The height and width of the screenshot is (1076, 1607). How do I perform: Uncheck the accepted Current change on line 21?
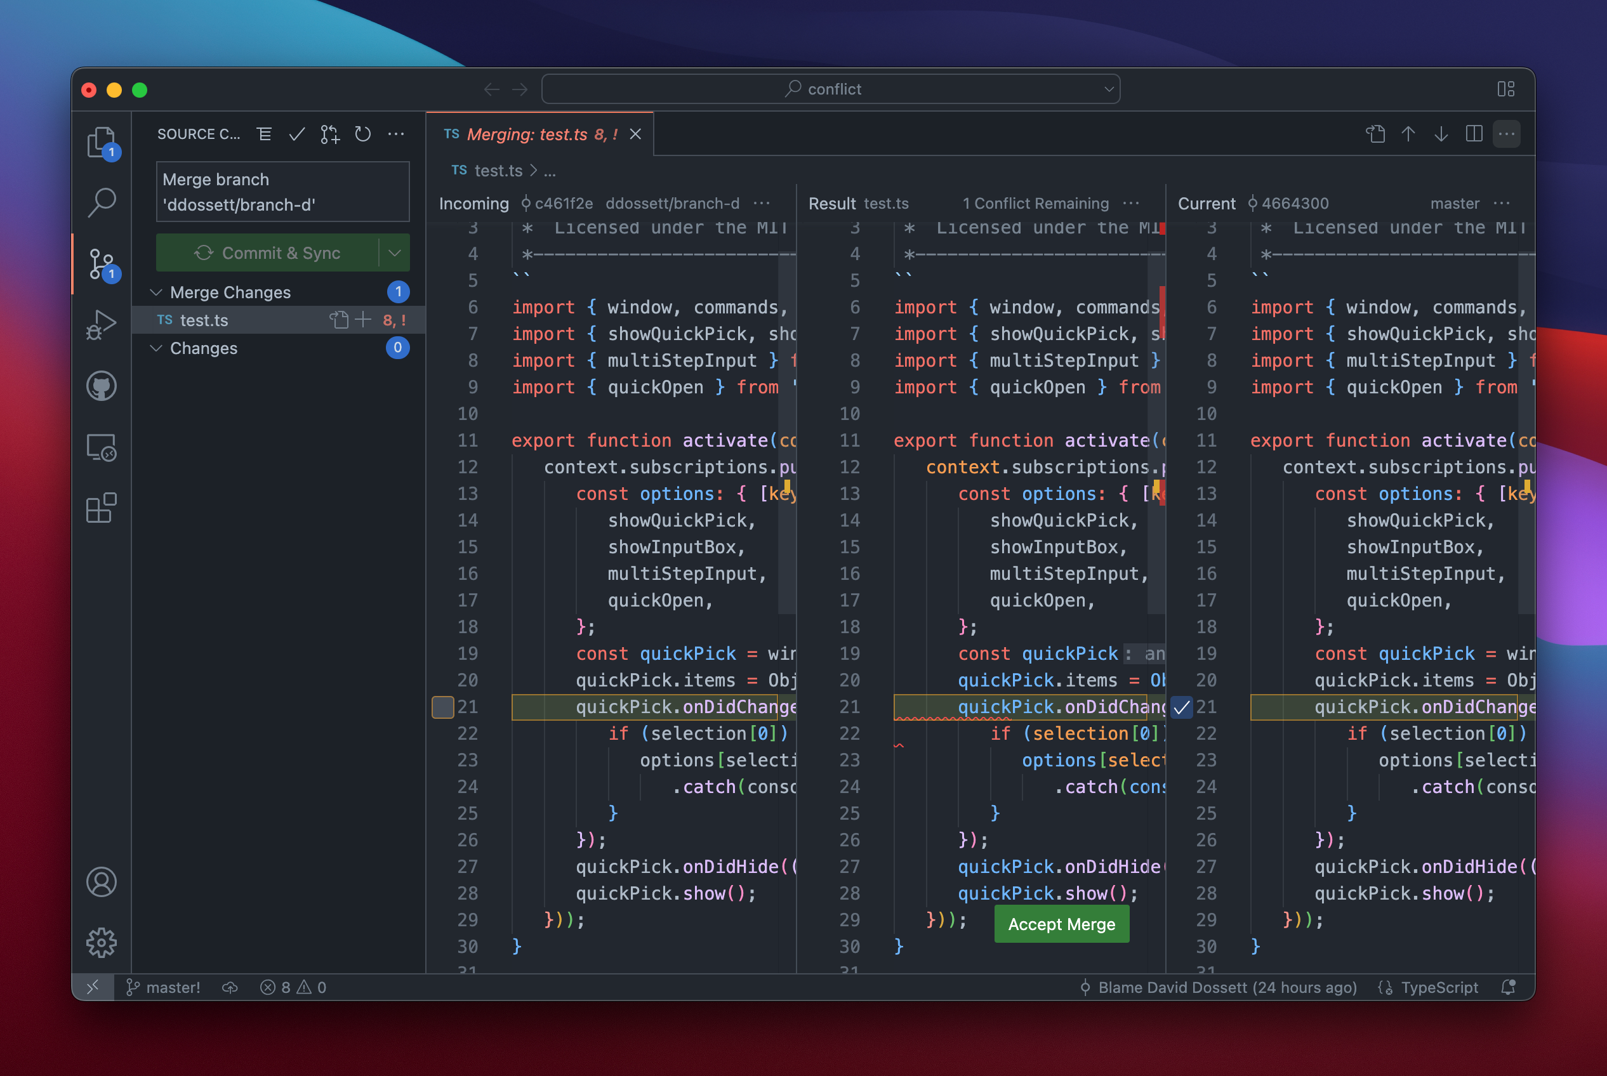[1182, 707]
